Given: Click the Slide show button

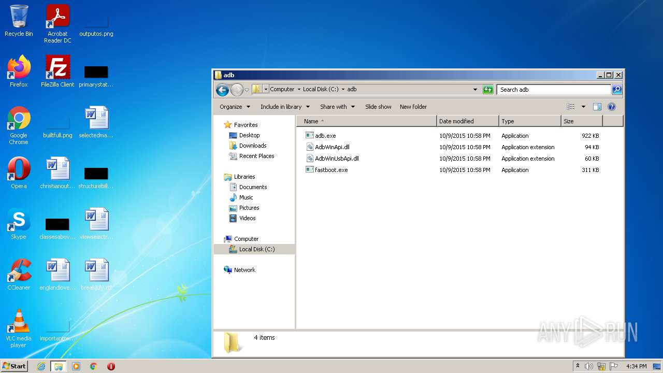Looking at the screenshot, I should coord(378,107).
